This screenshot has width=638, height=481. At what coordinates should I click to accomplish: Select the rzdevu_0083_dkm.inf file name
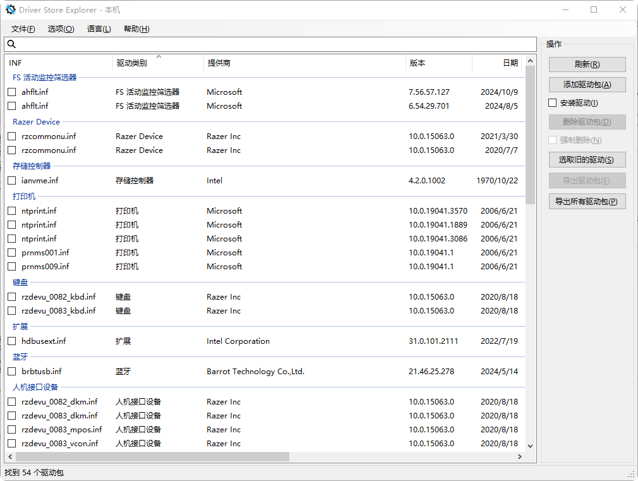59,415
